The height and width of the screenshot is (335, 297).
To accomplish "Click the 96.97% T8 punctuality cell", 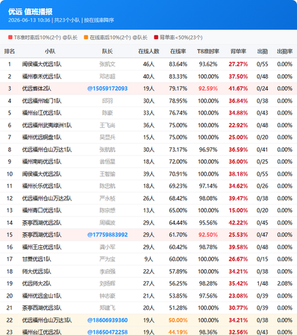I will (208, 149).
